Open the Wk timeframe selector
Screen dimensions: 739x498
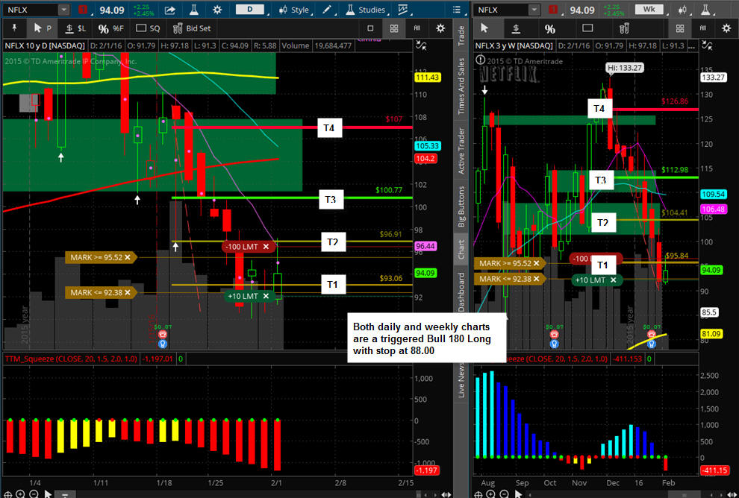pyautogui.click(x=649, y=10)
